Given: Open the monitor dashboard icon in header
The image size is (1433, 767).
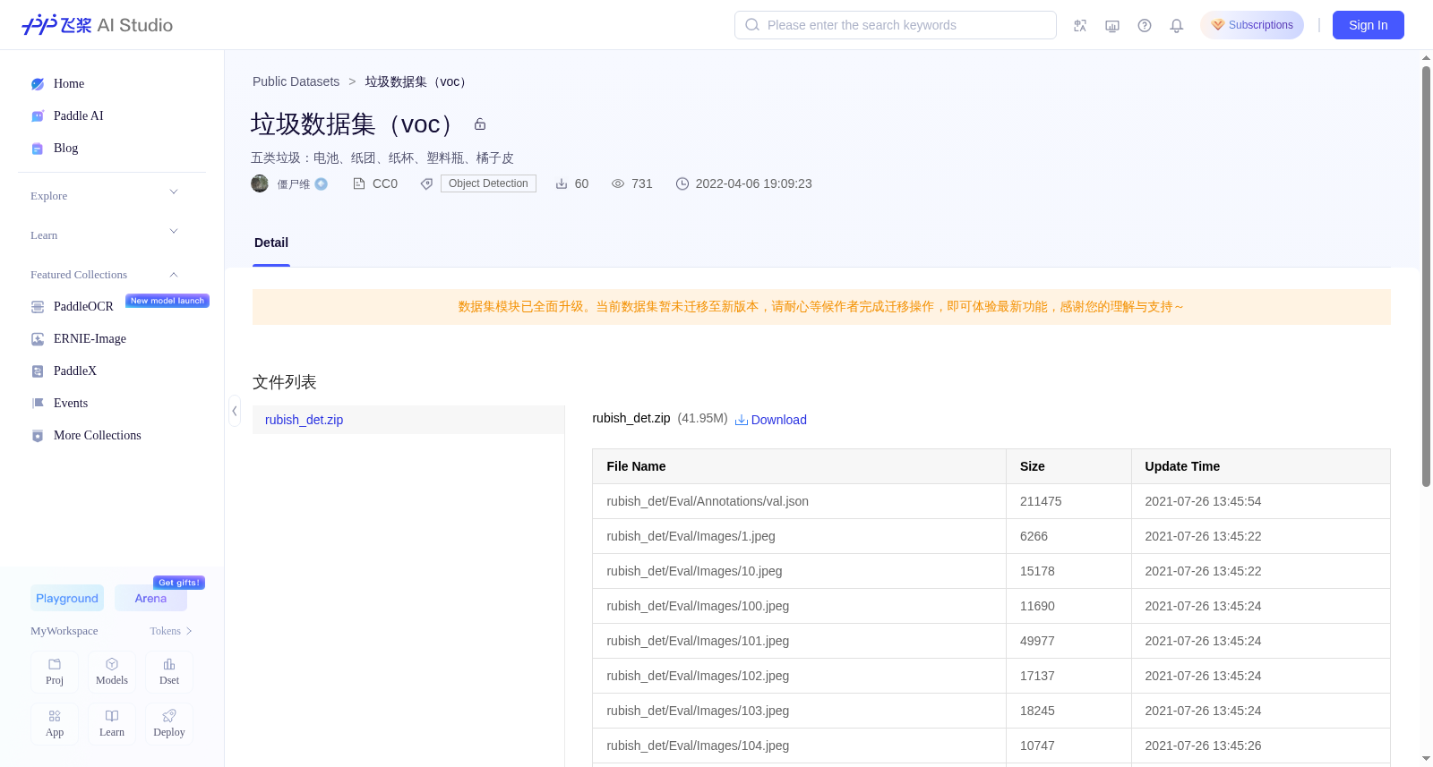Looking at the screenshot, I should [x=1112, y=26].
